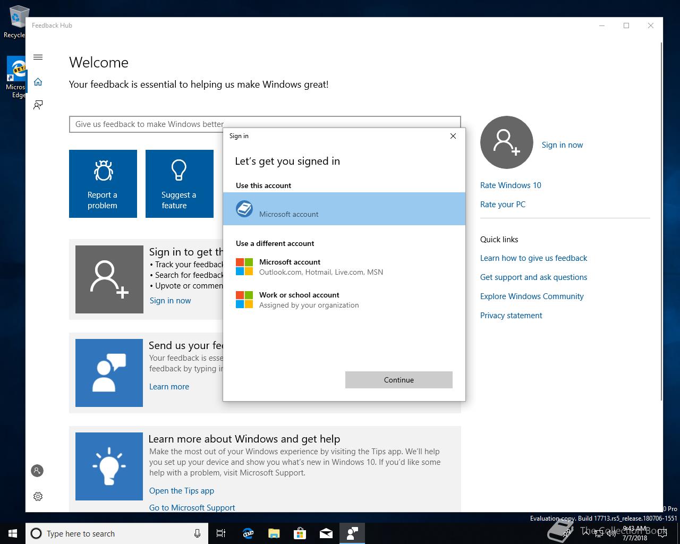Choose Work or school account option
This screenshot has width=680, height=544.
click(344, 300)
